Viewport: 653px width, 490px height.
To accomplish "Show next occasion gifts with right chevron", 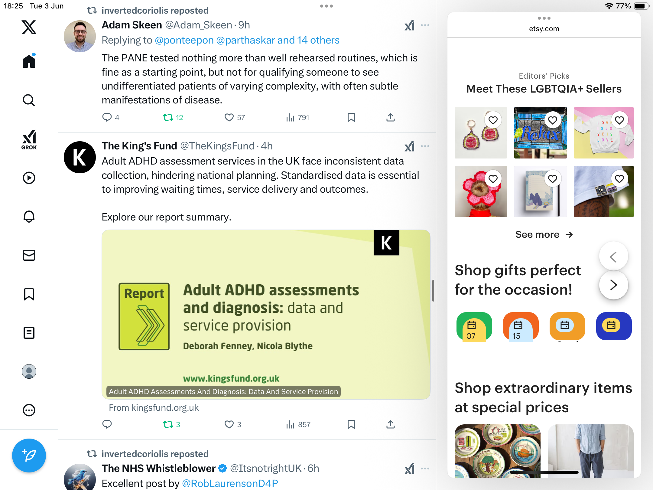I will [x=613, y=285].
